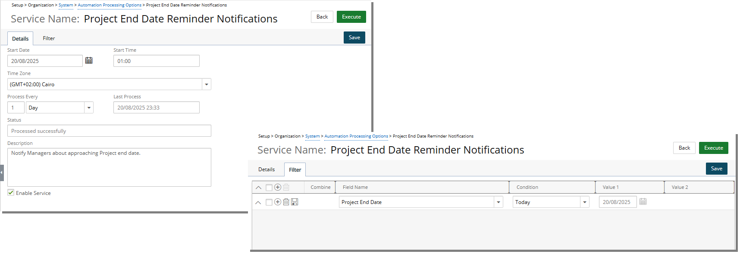Open System breadcrumb link in Details window
This screenshot has height=254, width=740.
coord(66,5)
